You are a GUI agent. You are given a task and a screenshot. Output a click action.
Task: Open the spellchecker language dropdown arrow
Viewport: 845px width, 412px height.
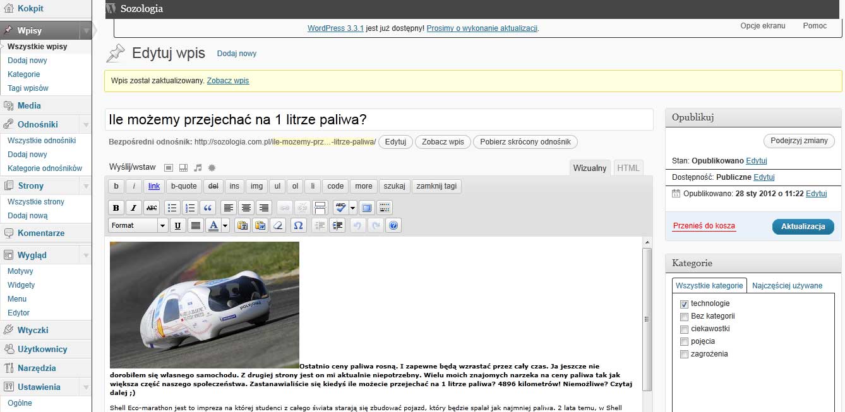tap(352, 208)
